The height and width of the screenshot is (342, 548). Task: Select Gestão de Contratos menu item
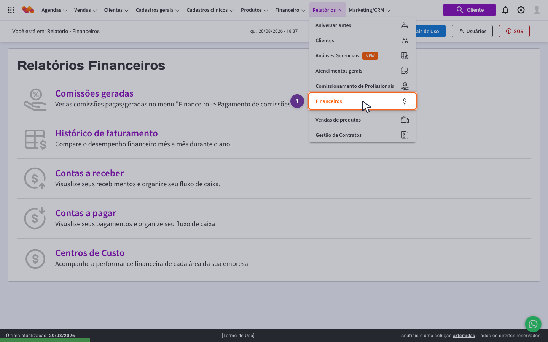coord(362,135)
